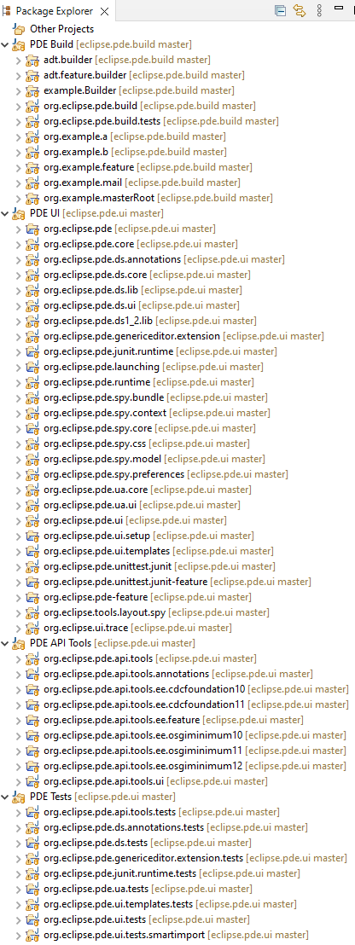The height and width of the screenshot is (945, 355).
Task: Click the Other Projects working set icon
Action: (20, 29)
